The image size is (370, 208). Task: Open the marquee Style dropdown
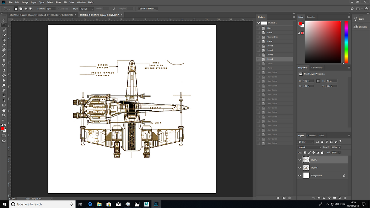tap(86, 9)
